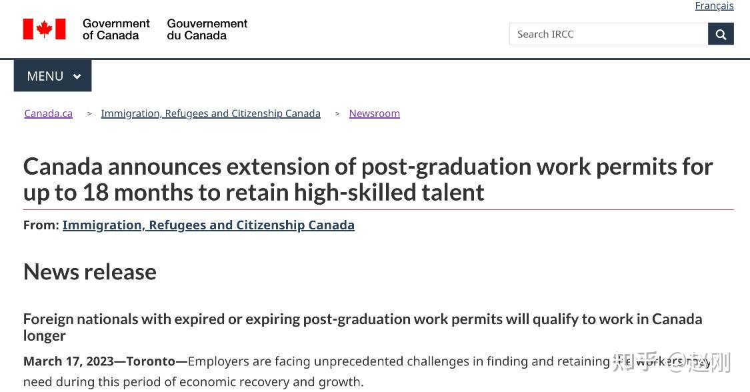
Task: Click the paragraph about economic recovery and growth
Action: 193,382
